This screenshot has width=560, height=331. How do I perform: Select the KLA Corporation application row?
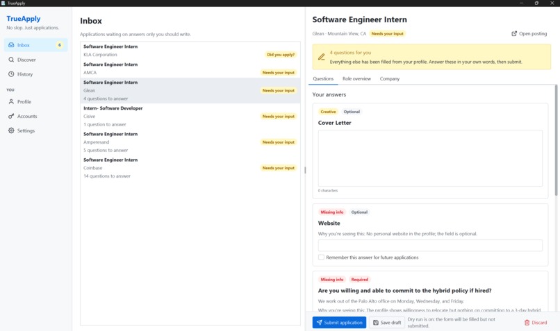[x=190, y=51]
